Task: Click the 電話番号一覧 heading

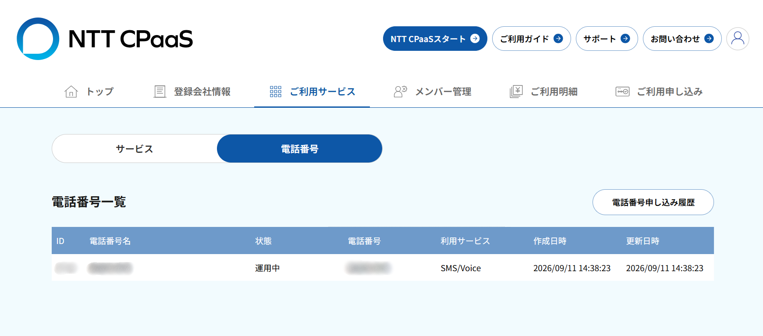Action: click(89, 202)
